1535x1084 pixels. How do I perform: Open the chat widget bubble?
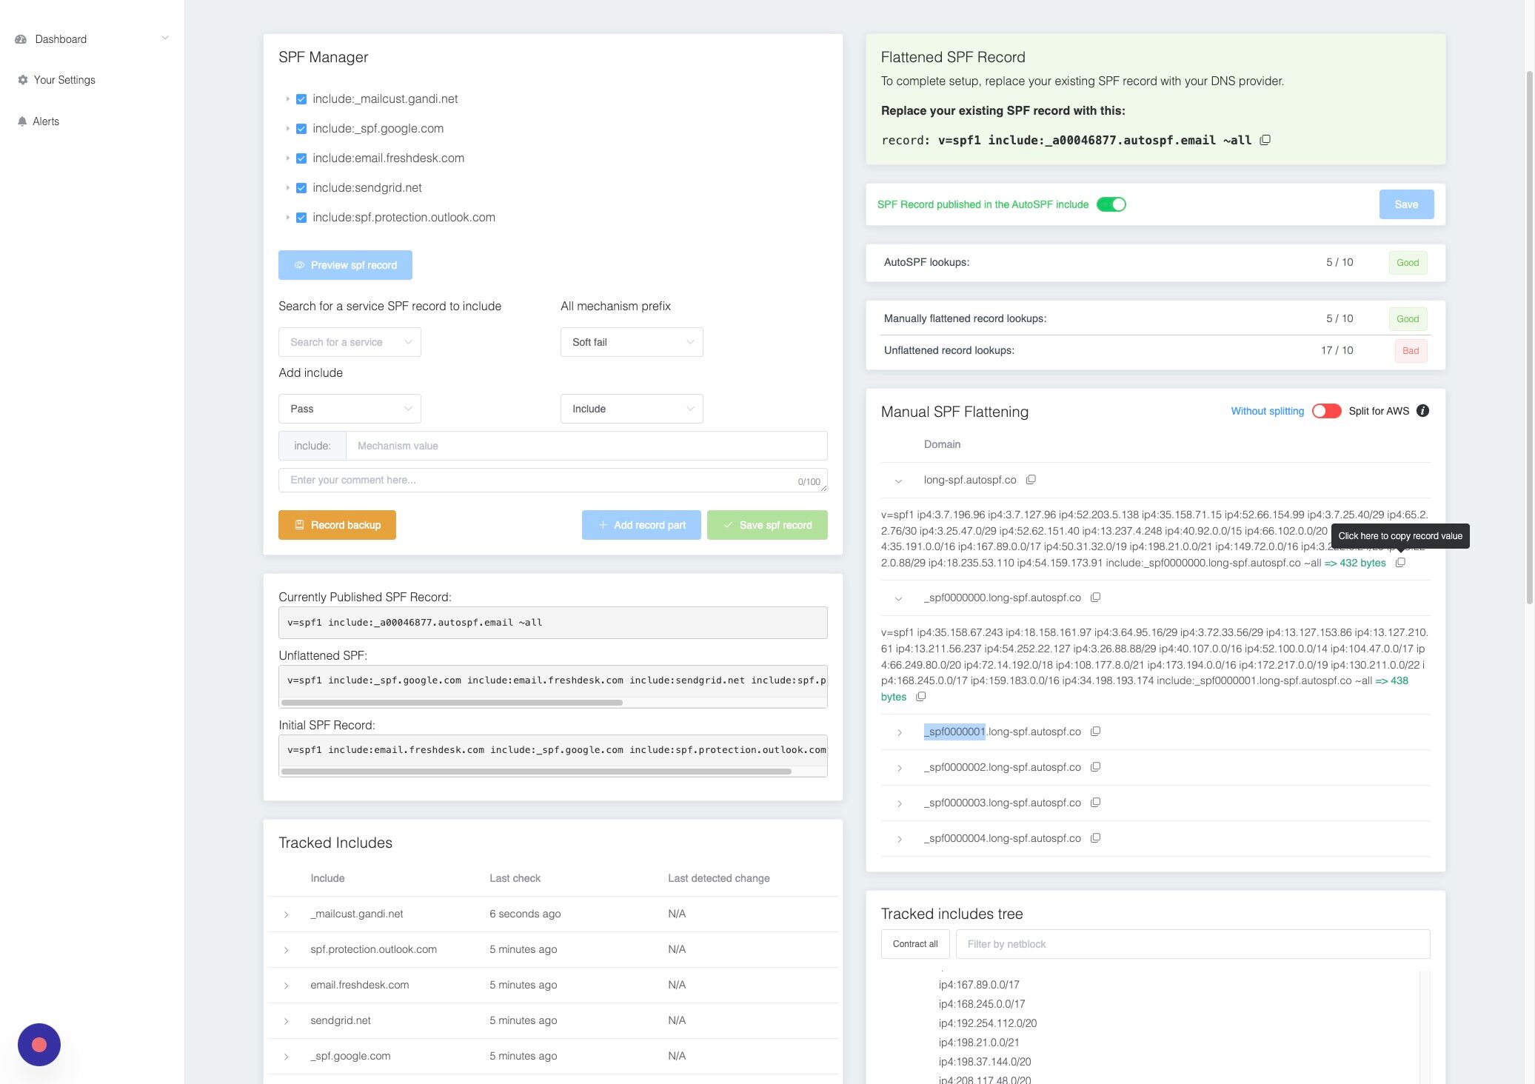coord(39,1045)
